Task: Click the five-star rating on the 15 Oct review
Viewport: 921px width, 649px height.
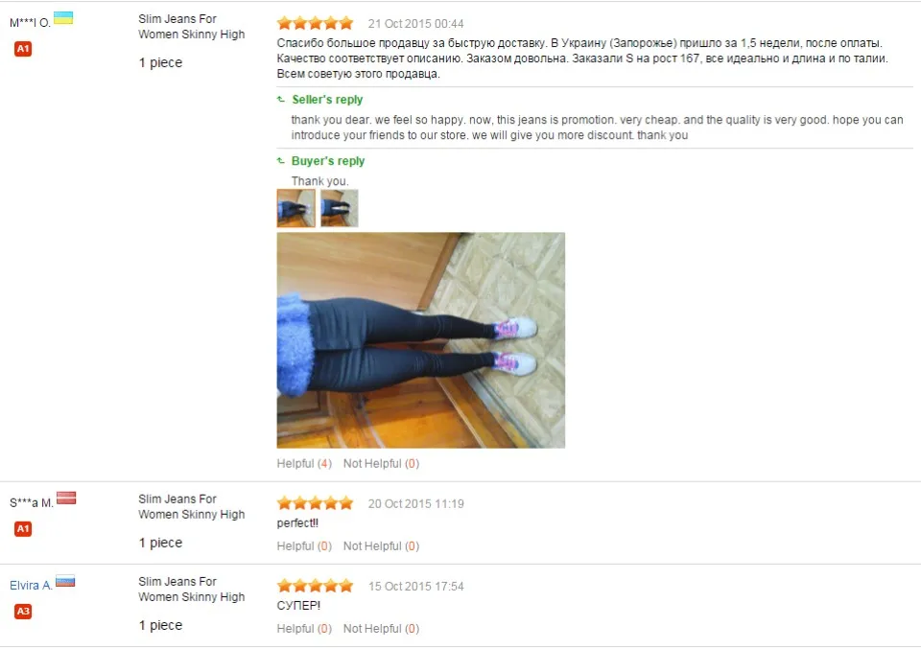Action: click(x=316, y=586)
